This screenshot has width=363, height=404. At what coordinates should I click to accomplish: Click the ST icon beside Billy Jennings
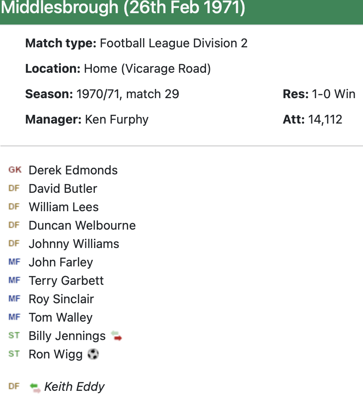point(14,336)
